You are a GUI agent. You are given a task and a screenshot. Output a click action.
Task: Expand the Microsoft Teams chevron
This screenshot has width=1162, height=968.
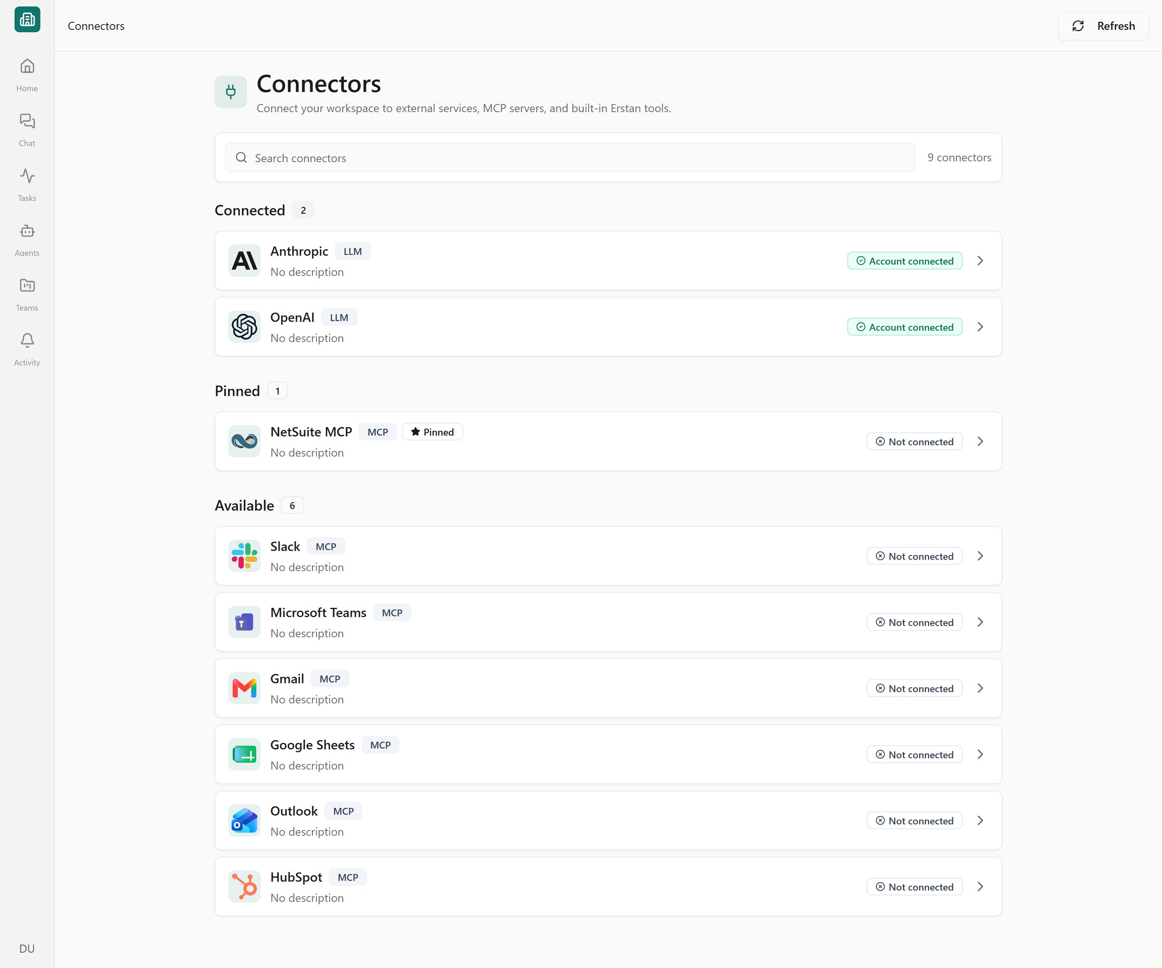click(980, 622)
